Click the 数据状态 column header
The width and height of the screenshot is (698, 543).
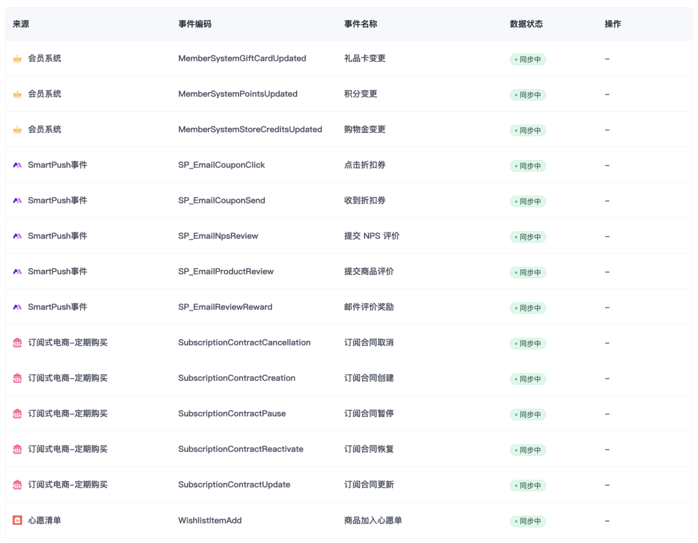click(x=526, y=24)
